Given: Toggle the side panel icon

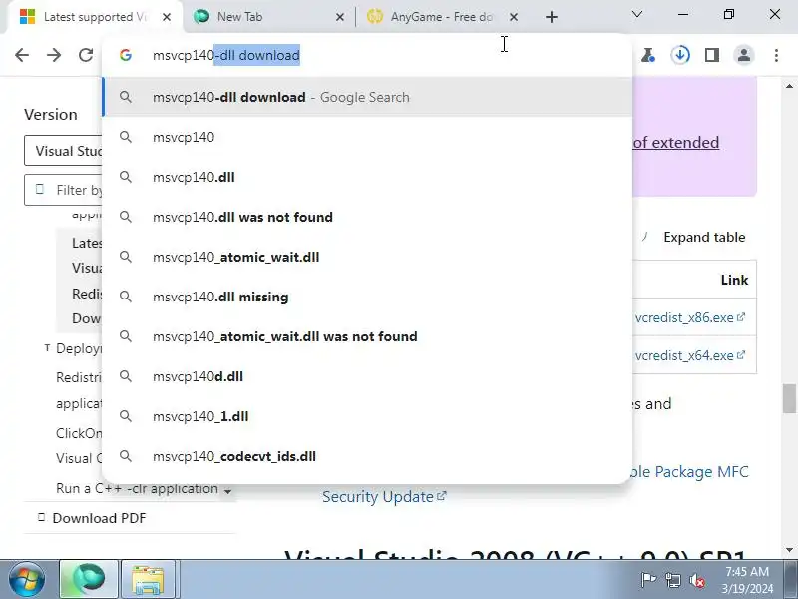Looking at the screenshot, I should point(712,55).
